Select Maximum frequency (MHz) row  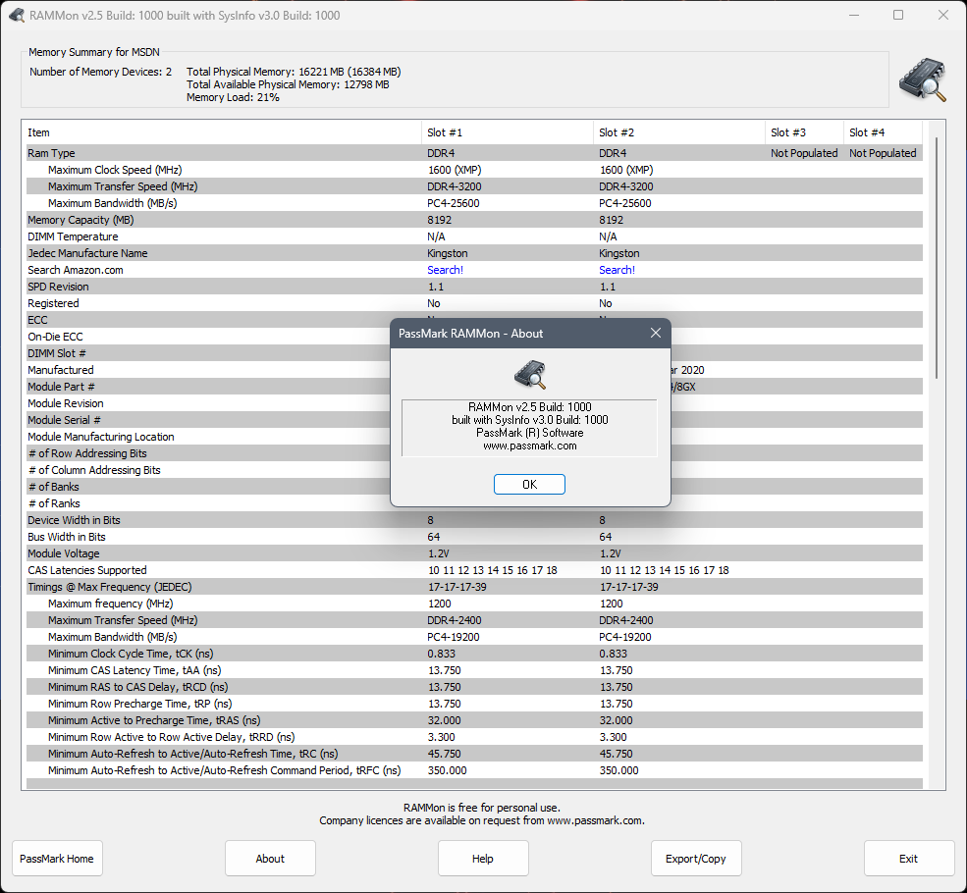(474, 604)
